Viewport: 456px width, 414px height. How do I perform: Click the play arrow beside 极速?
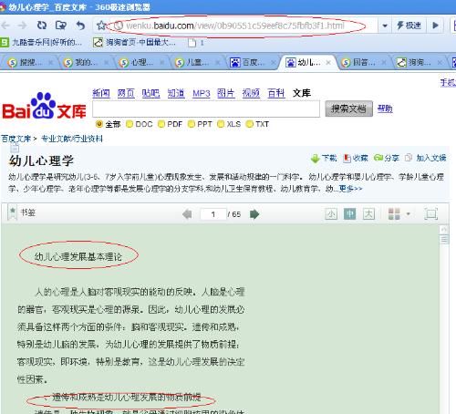point(435,26)
